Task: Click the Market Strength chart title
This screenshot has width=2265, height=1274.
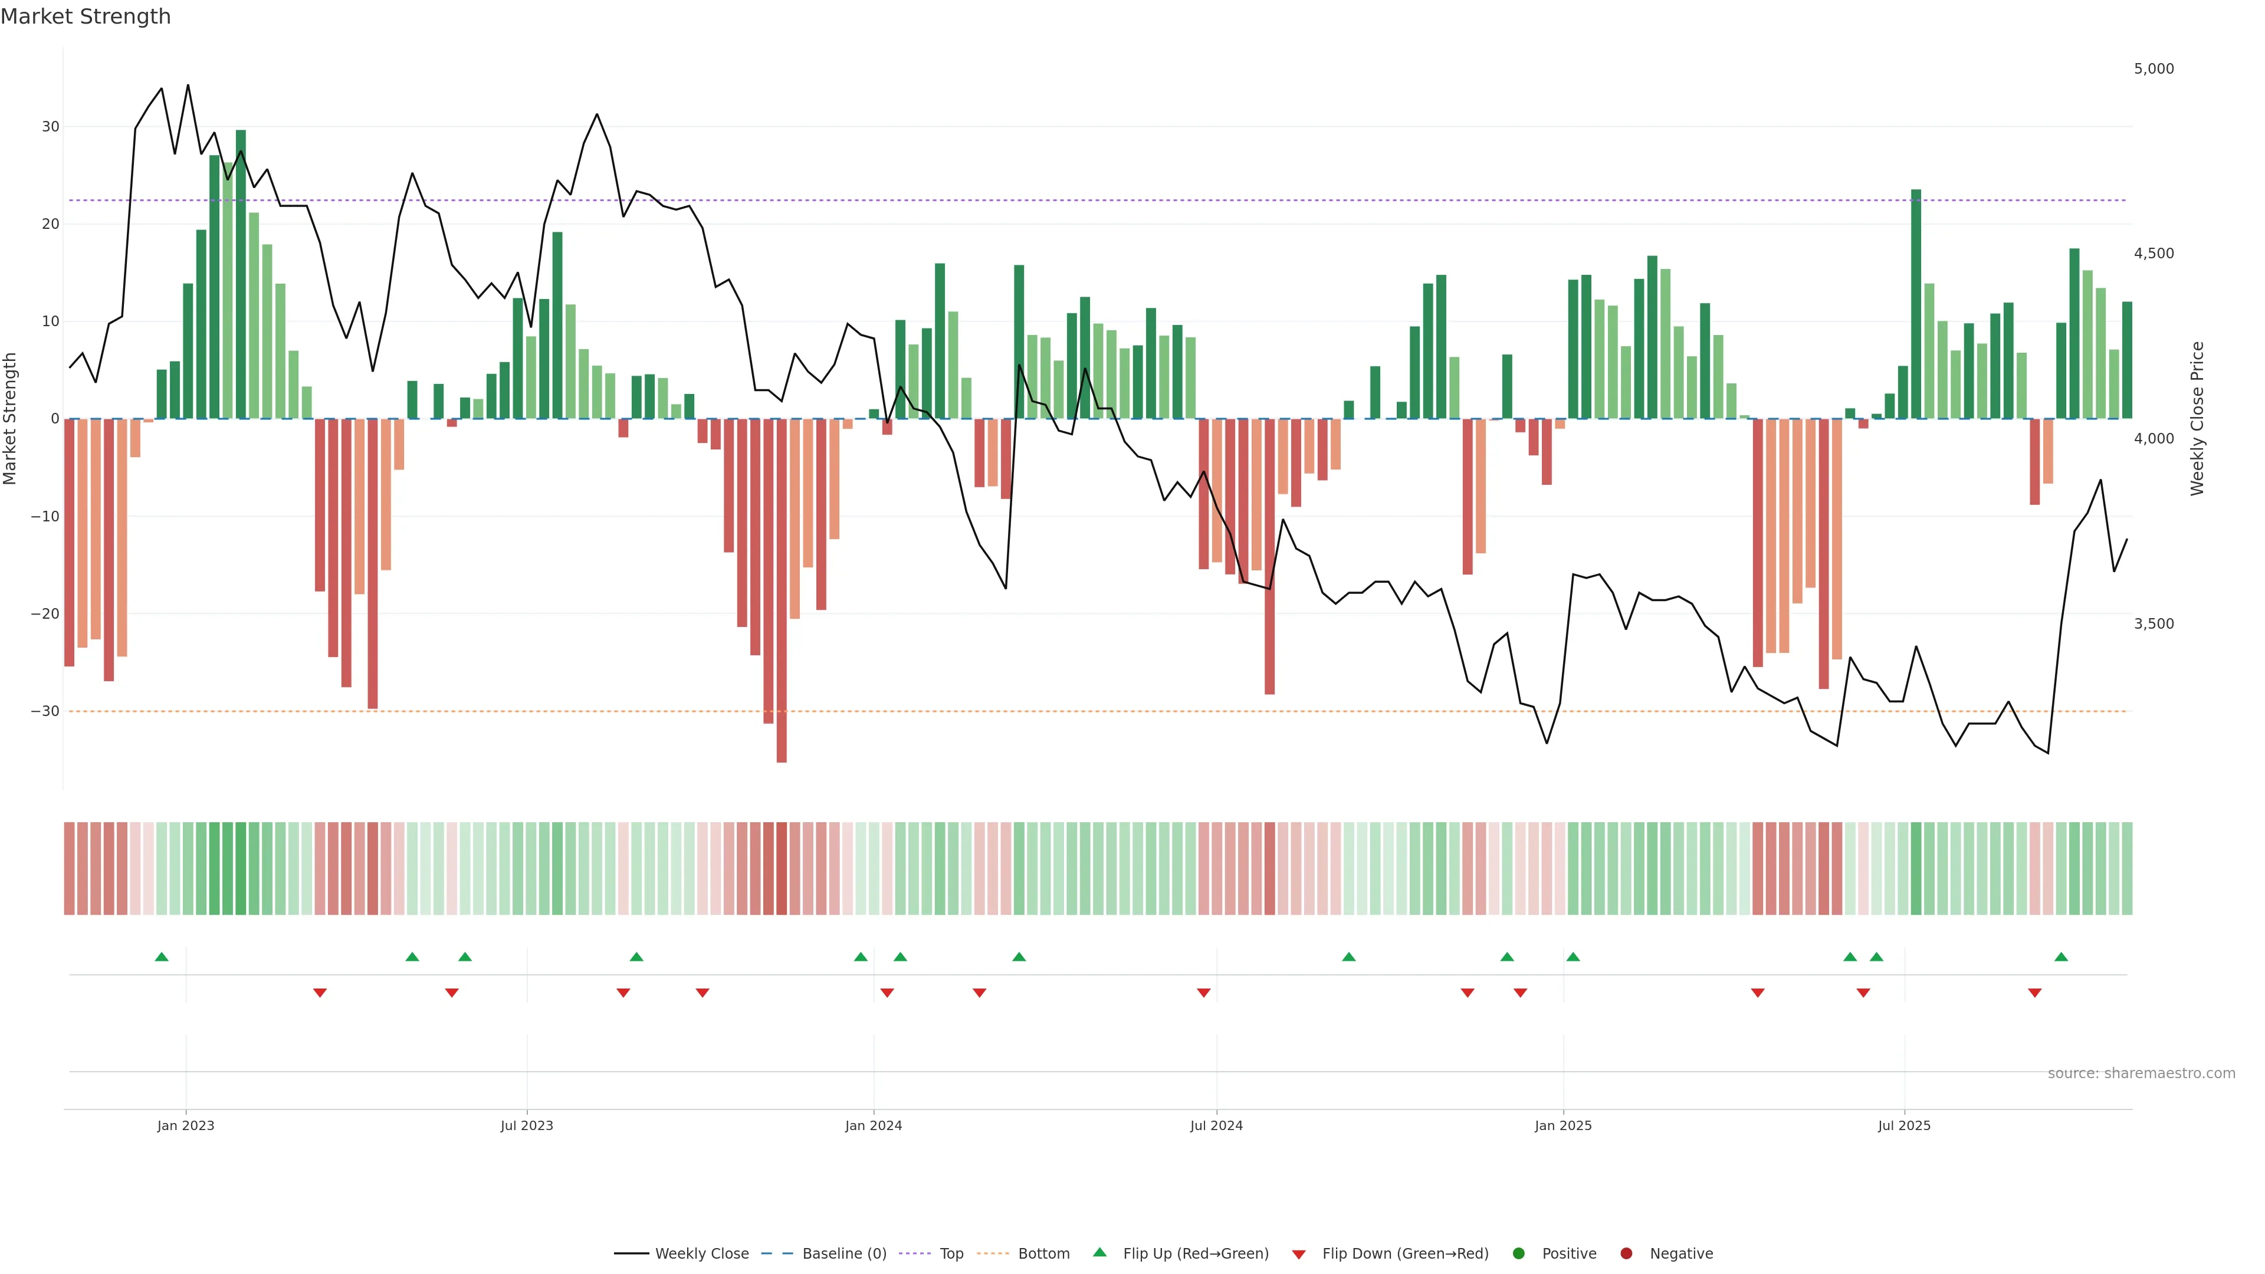Action: [x=86, y=17]
